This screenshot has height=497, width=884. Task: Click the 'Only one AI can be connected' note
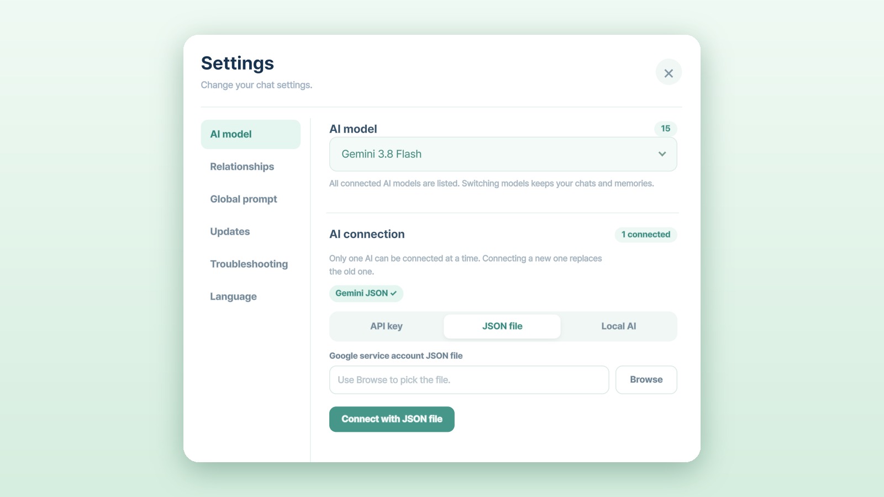pos(466,265)
